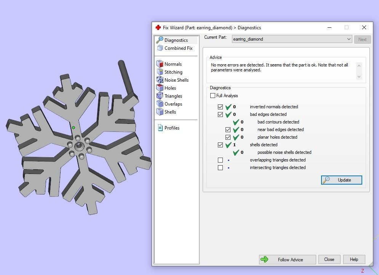This screenshot has height=275, width=379.
Task: Enable intersecting triangles detected checkbox
Action: tap(220, 168)
